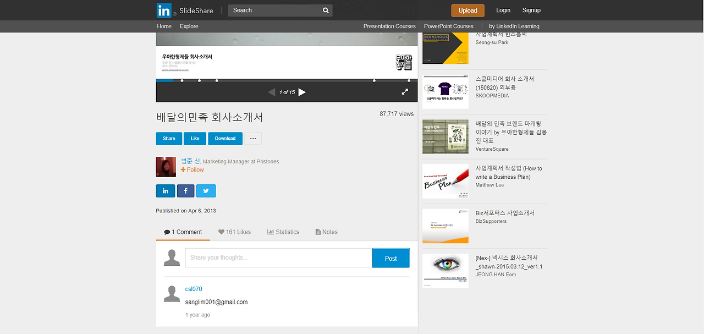This screenshot has width=704, height=334.
Task: Click the author profile photo
Action: pyautogui.click(x=166, y=167)
